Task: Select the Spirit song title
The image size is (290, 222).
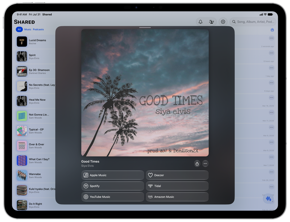Action: tap(32, 55)
